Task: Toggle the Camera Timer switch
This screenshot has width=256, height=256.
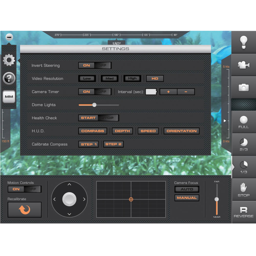Action: 95,92
